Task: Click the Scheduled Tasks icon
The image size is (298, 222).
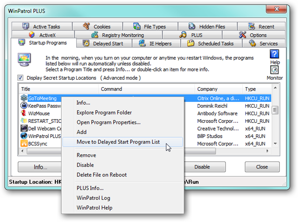Action: click(x=191, y=43)
